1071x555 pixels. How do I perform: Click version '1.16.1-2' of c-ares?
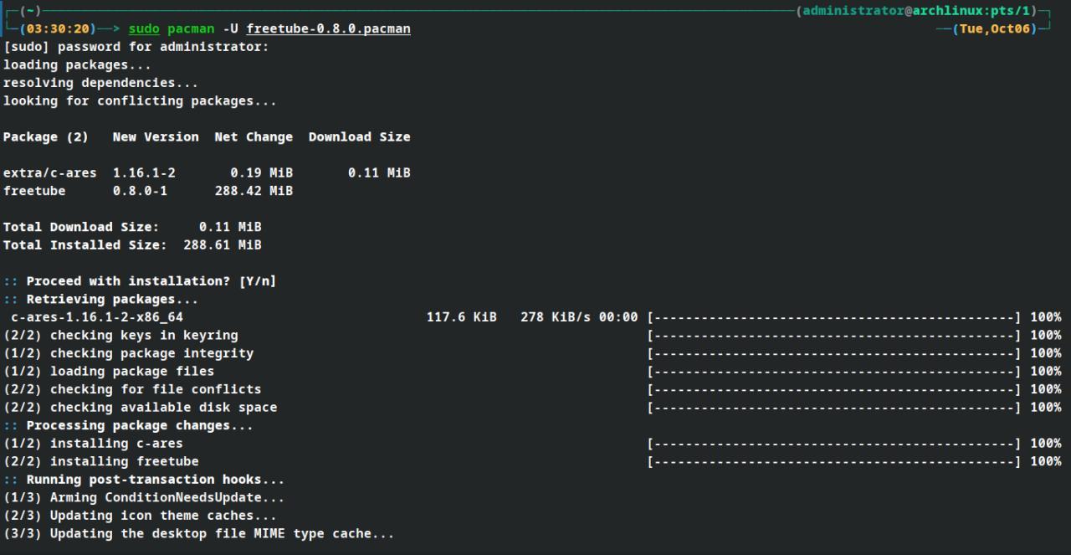point(144,173)
